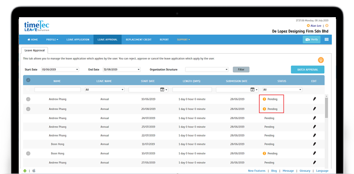
Task: Open the Language link in footer
Action: click(x=322, y=170)
